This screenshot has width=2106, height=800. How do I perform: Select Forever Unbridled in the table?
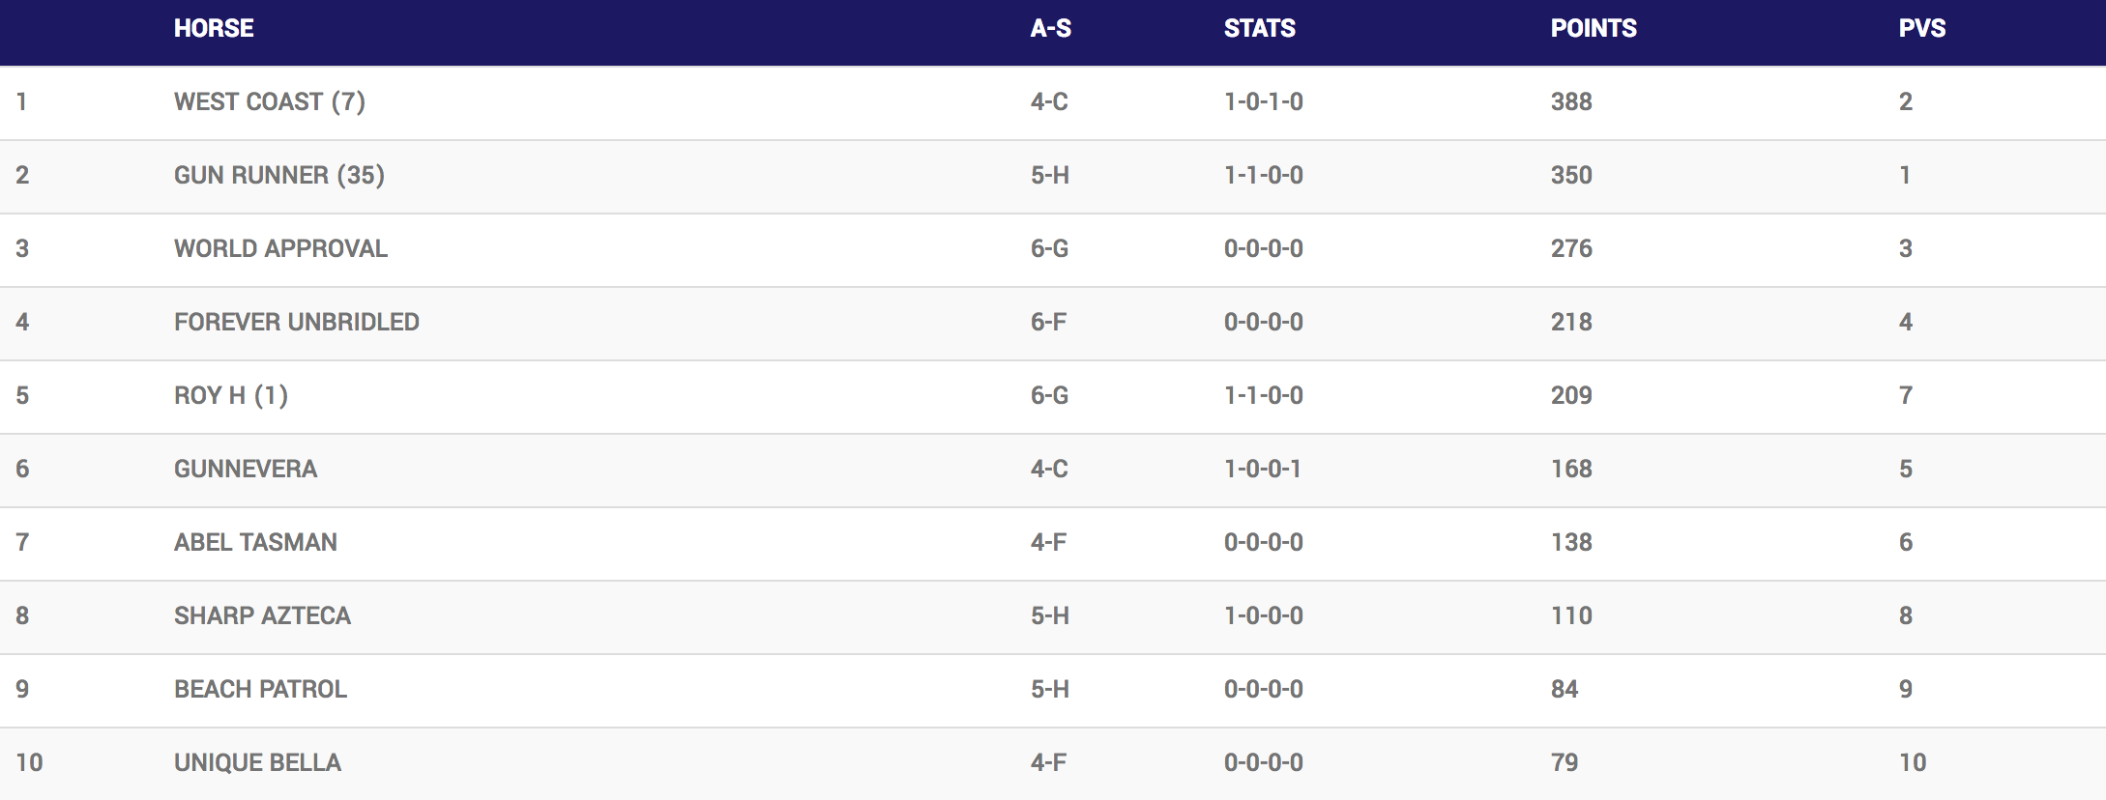[x=296, y=323]
